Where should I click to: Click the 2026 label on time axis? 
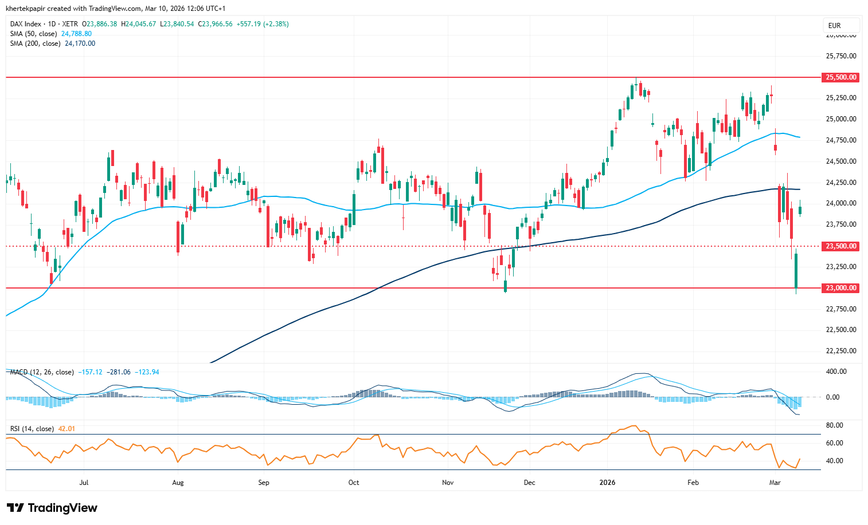(x=607, y=483)
